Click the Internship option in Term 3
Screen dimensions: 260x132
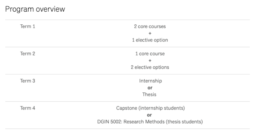click(x=150, y=81)
